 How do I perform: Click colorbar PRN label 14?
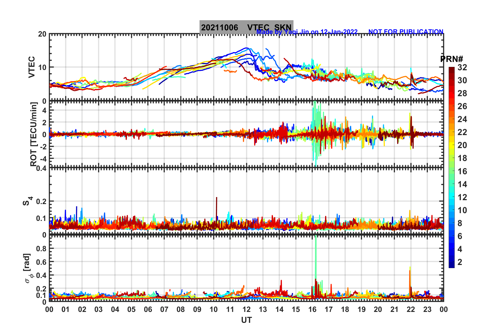pyautogui.click(x=462, y=184)
